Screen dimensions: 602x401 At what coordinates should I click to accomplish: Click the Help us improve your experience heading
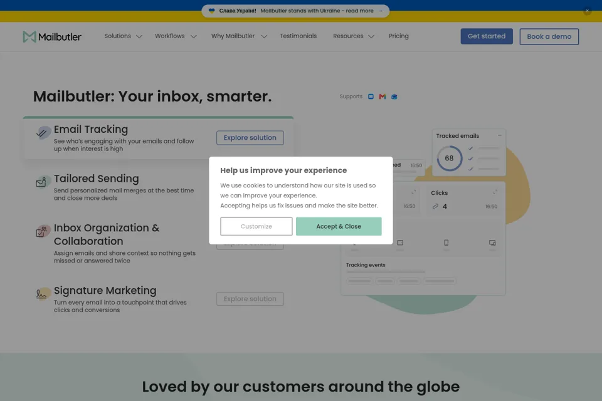(283, 170)
